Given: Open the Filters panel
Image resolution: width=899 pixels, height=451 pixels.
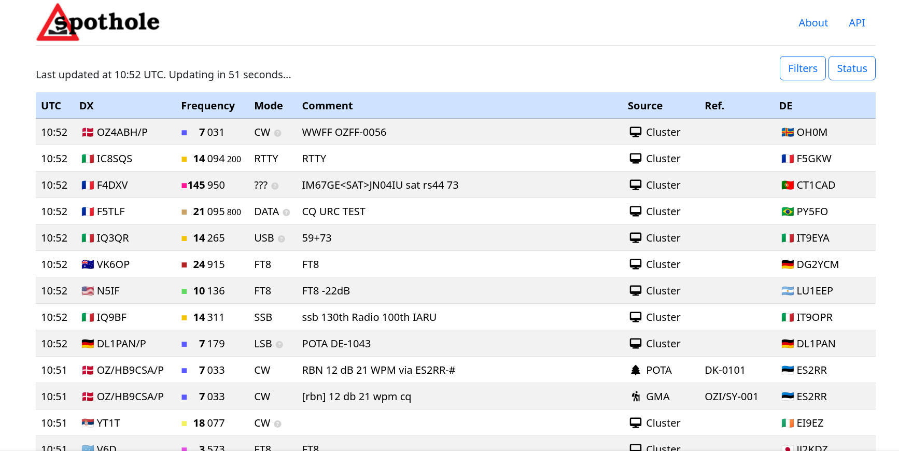Looking at the screenshot, I should tap(802, 68).
